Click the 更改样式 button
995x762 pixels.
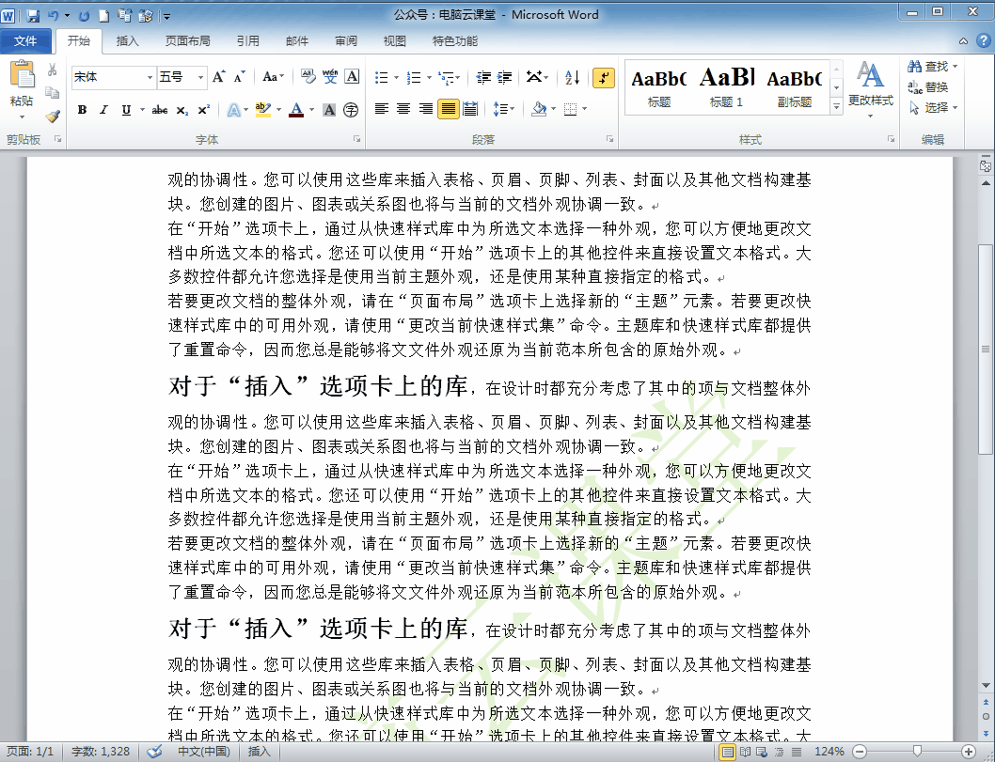click(x=870, y=90)
